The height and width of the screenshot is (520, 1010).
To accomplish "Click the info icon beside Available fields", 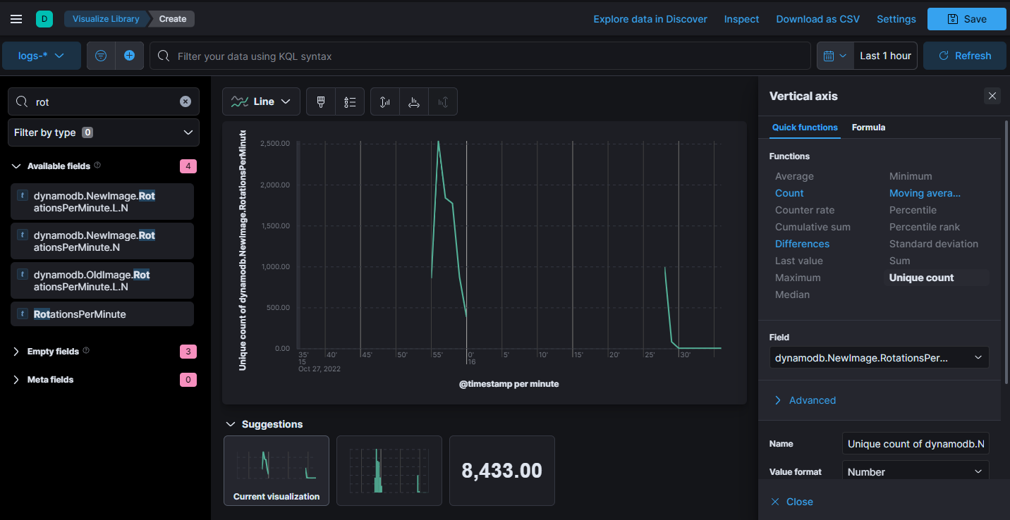I will click(x=97, y=166).
